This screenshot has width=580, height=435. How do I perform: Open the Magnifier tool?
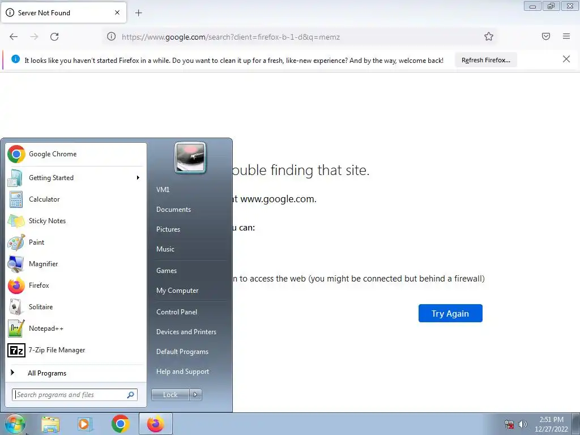click(x=76, y=264)
